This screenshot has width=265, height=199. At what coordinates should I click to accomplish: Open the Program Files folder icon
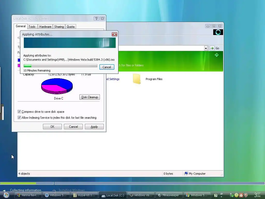137,79
